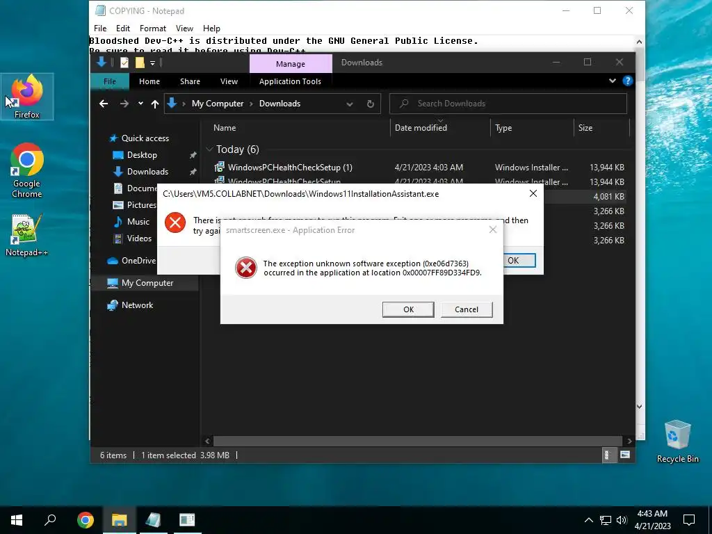The height and width of the screenshot is (534, 712).
Task: Sort by Date modified column
Action: [421, 128]
